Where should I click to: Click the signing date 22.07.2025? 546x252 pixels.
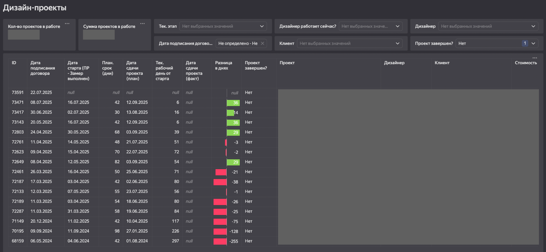[41, 93]
